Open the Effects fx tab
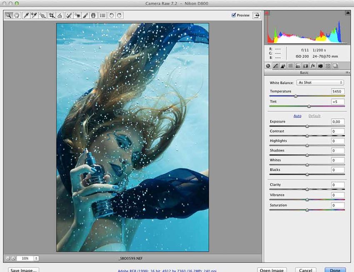 (313, 66)
